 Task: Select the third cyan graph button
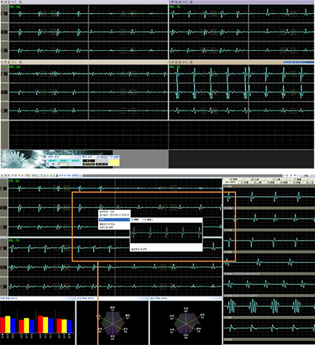75,161
